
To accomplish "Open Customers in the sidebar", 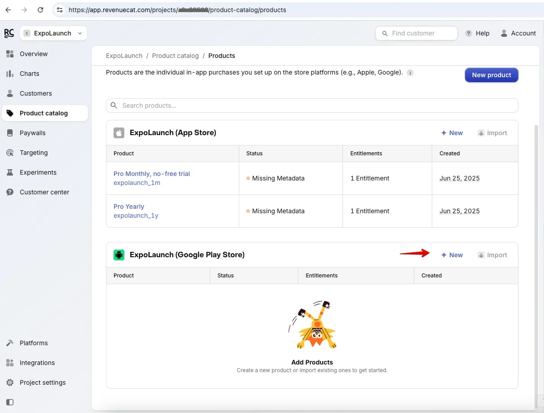I will pos(45,93).
